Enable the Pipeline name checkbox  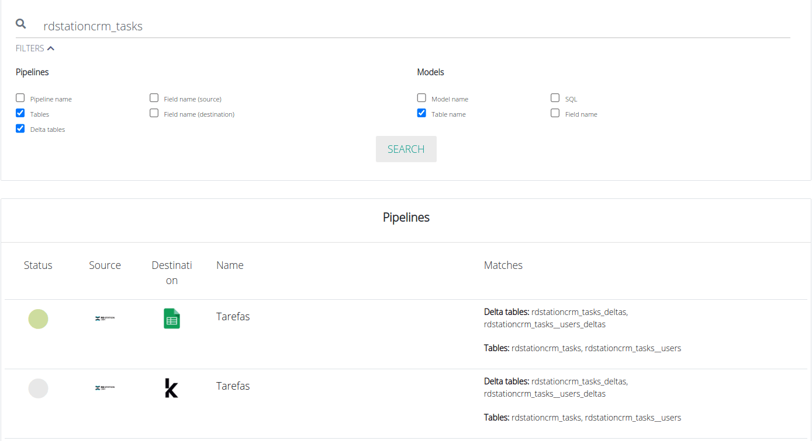pos(20,98)
